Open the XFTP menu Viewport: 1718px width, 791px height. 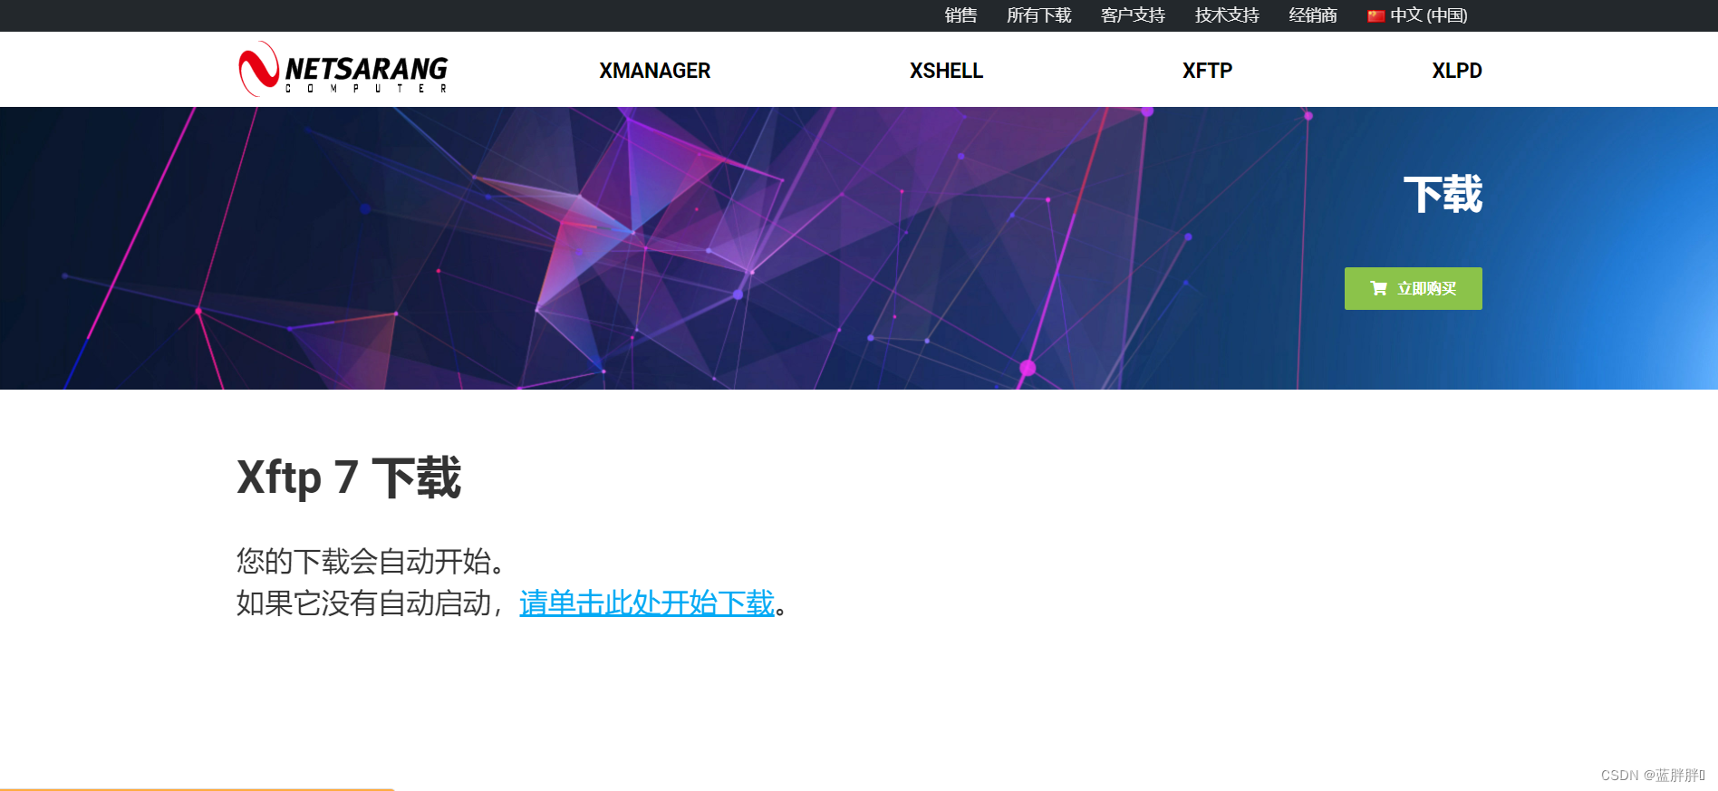pyautogui.click(x=1207, y=71)
